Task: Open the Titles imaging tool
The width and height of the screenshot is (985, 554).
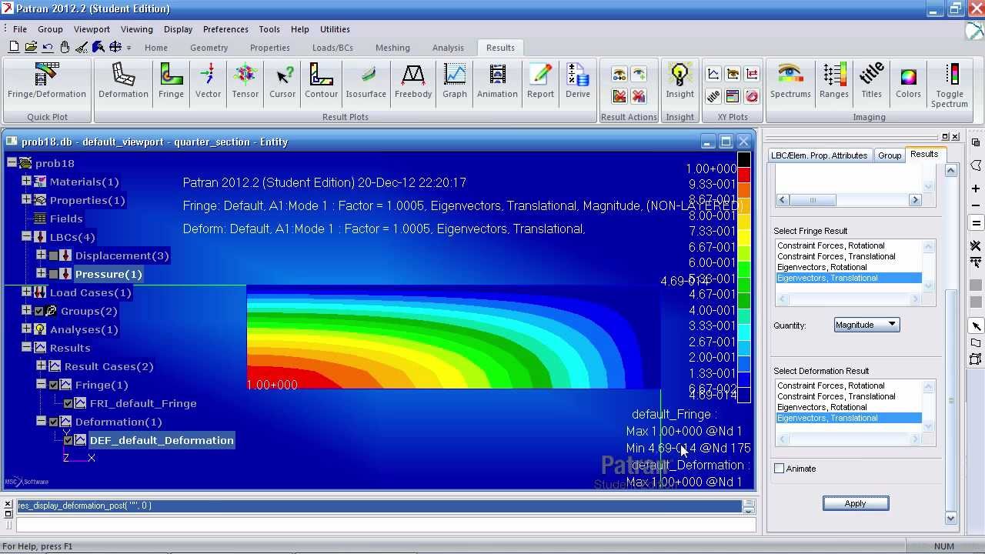Action: 871,82
